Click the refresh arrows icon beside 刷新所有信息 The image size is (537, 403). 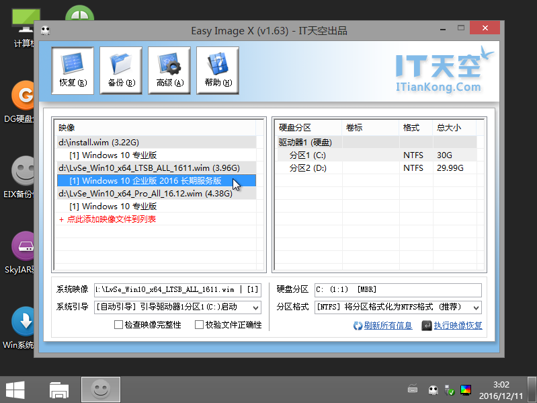click(x=358, y=326)
